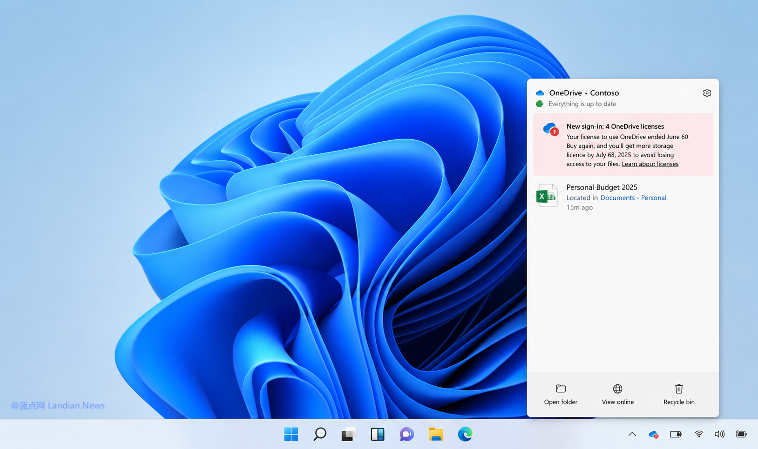Open the Recycle bin button
Image resolution: width=758 pixels, height=449 pixels.
click(x=679, y=395)
